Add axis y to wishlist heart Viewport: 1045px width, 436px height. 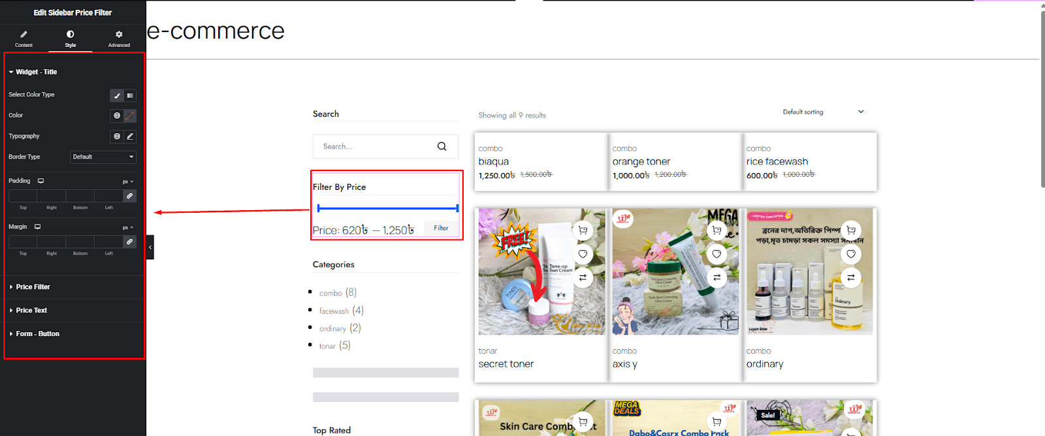716,254
